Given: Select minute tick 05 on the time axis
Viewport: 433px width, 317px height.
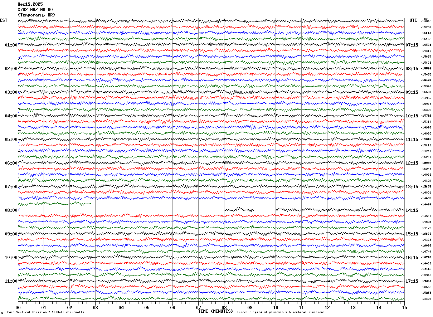Looking at the screenshot, I should pyautogui.click(x=147, y=307).
